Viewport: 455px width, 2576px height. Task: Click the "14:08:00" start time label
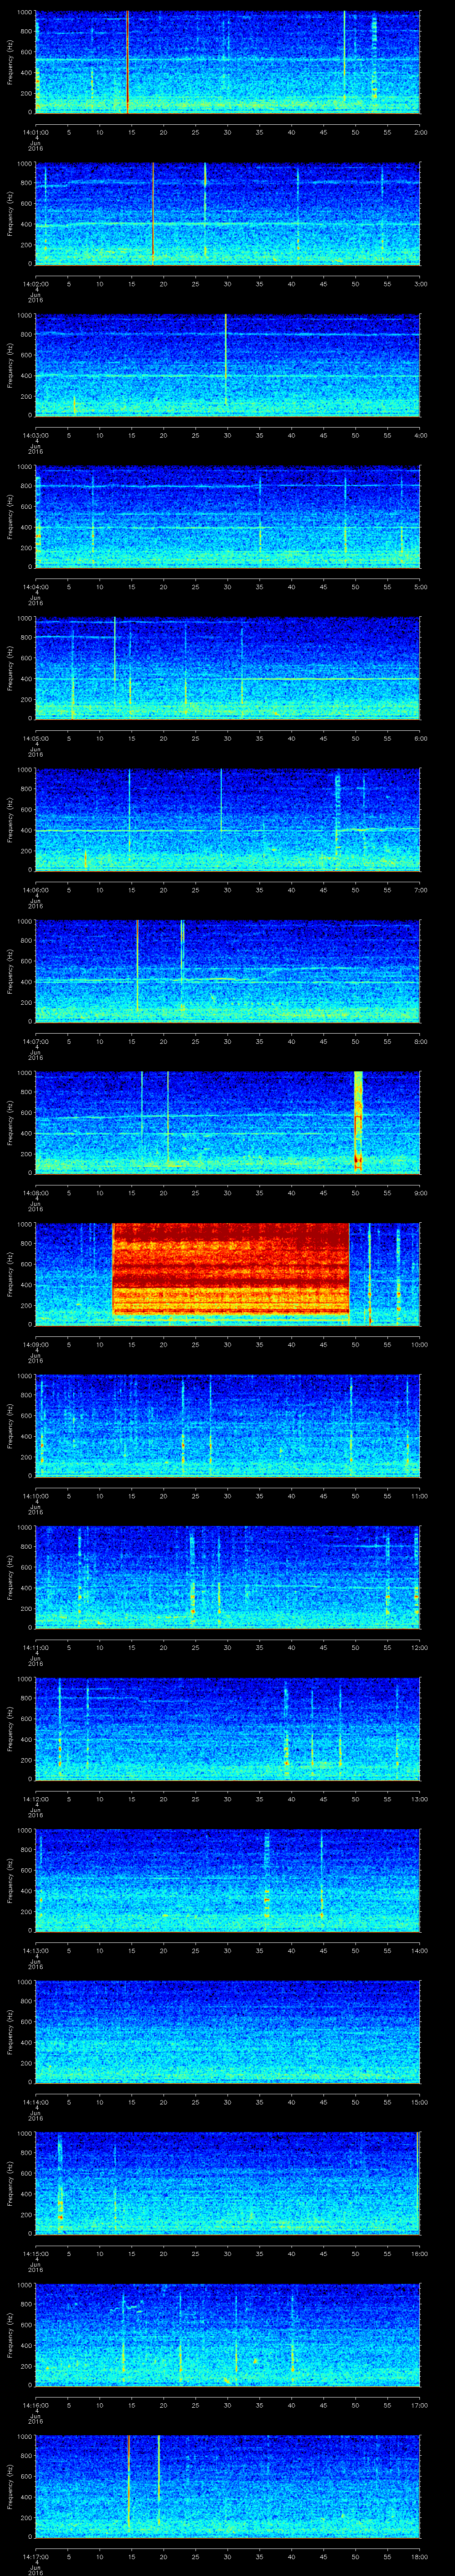click(36, 1192)
